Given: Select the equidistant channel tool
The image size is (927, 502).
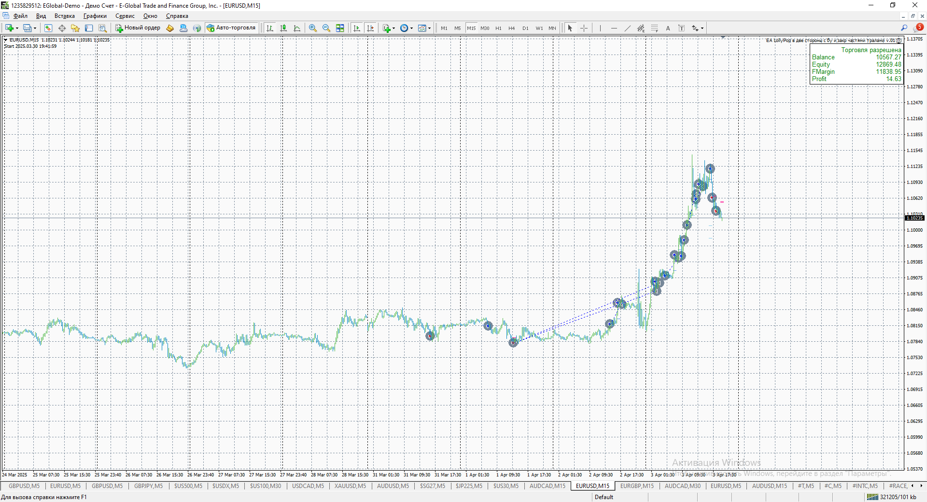Looking at the screenshot, I should (x=641, y=28).
